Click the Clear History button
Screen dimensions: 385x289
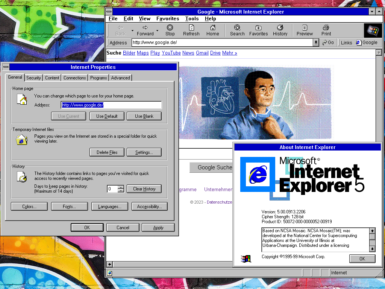[x=144, y=189]
